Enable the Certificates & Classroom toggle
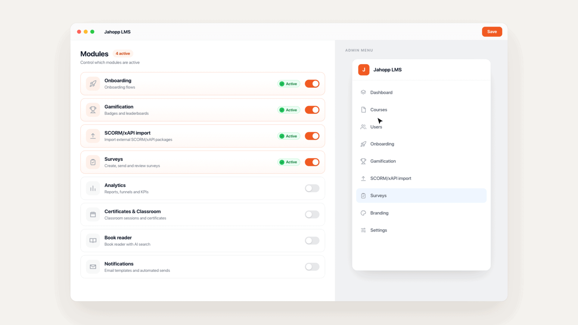Viewport: 578px width, 325px height. point(312,215)
